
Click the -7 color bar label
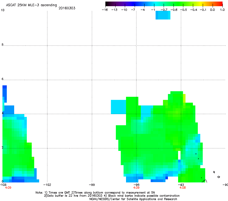tap(133, 10)
